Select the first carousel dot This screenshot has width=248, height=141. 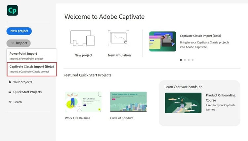coord(181,60)
